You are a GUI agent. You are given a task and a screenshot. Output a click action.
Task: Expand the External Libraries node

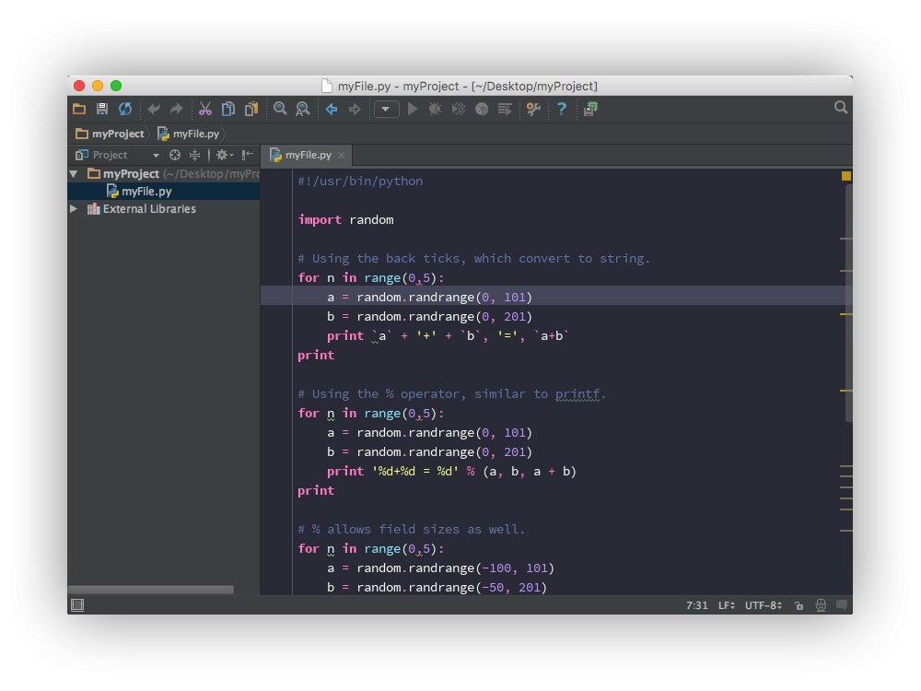(x=74, y=209)
